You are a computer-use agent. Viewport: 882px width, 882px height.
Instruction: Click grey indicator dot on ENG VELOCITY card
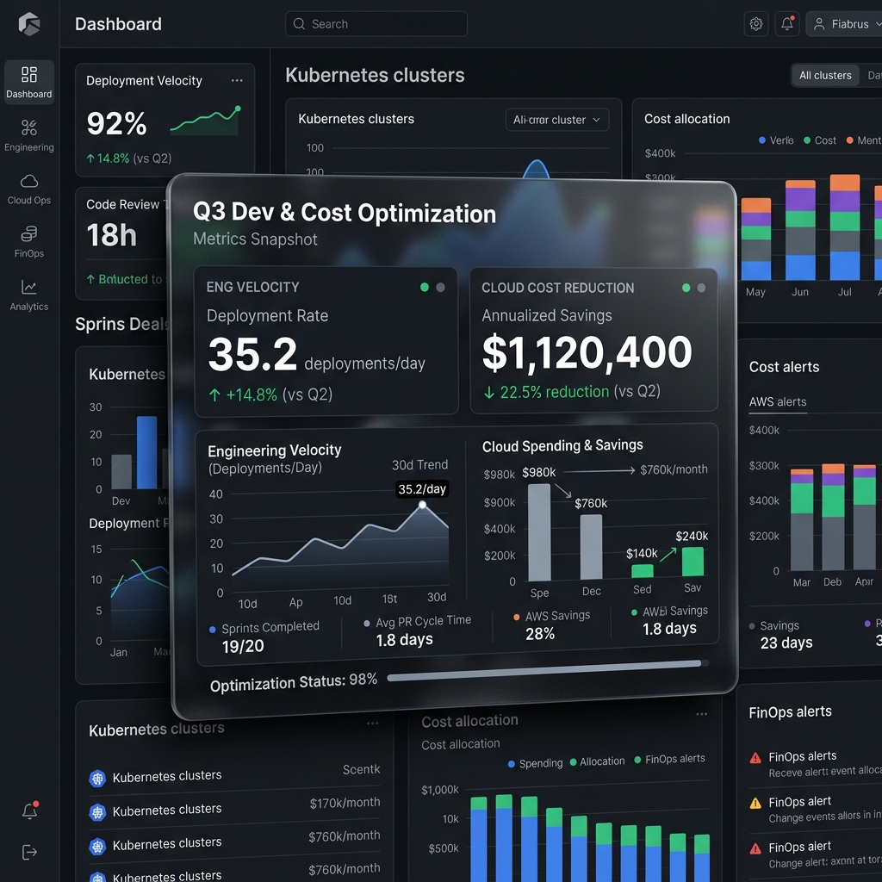(440, 288)
